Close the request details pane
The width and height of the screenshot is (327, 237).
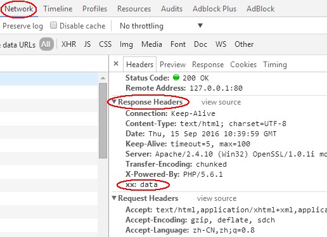(116, 63)
